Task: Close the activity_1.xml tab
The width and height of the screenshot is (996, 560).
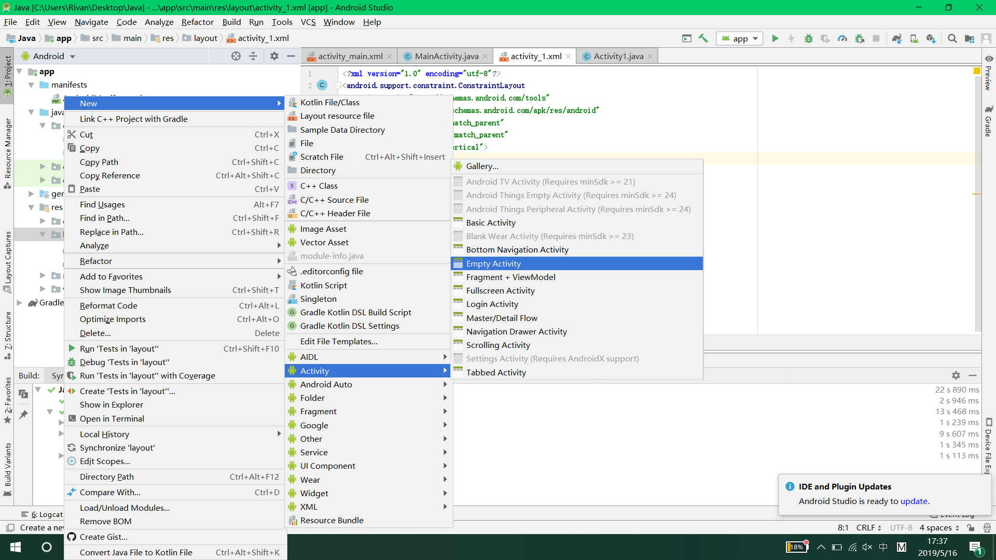Action: (x=569, y=56)
